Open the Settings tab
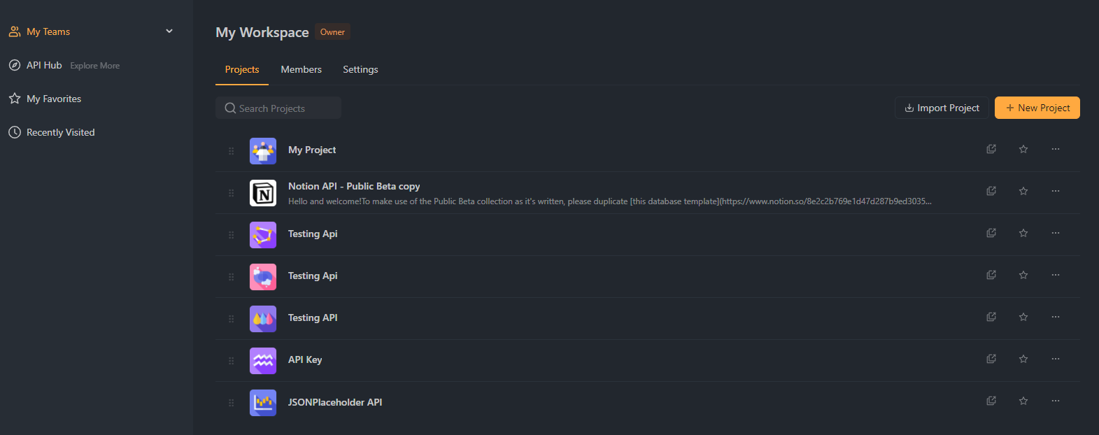The height and width of the screenshot is (435, 1099). pyautogui.click(x=360, y=69)
